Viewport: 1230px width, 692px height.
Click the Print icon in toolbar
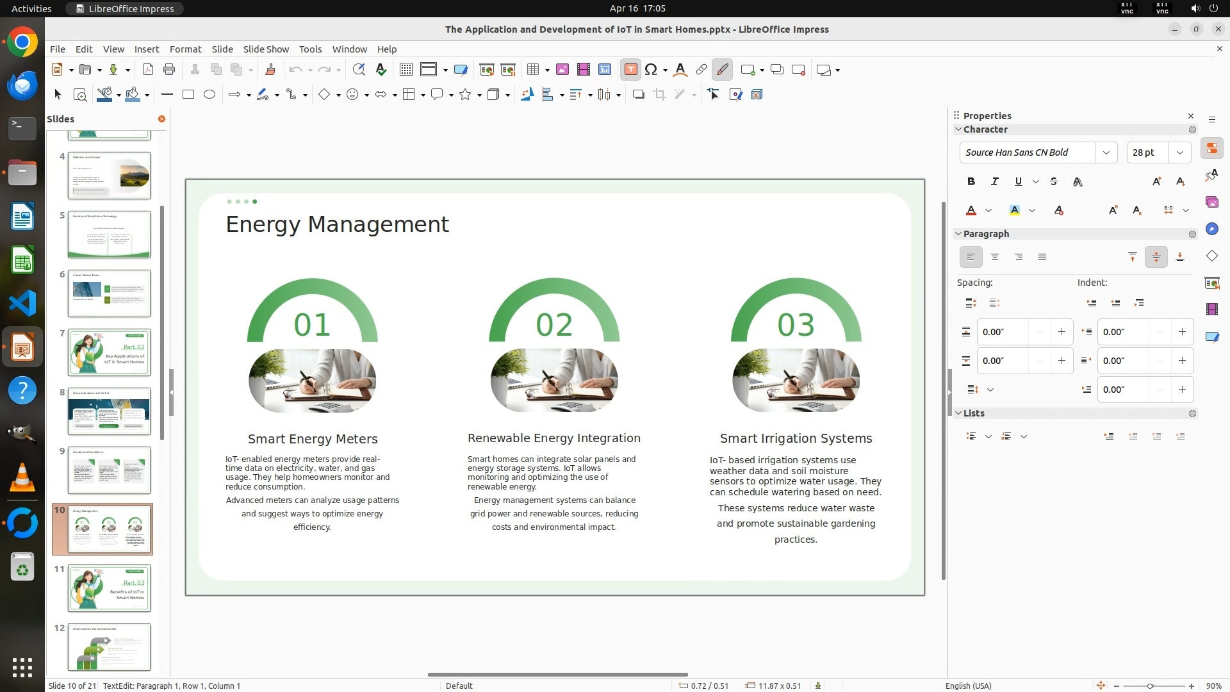[169, 70]
